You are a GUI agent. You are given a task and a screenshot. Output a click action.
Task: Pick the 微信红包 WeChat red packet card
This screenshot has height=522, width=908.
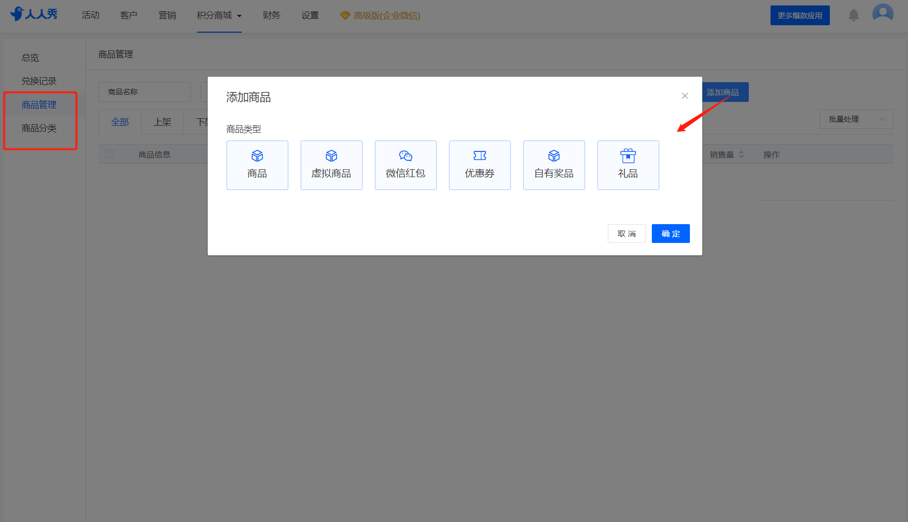(x=406, y=165)
